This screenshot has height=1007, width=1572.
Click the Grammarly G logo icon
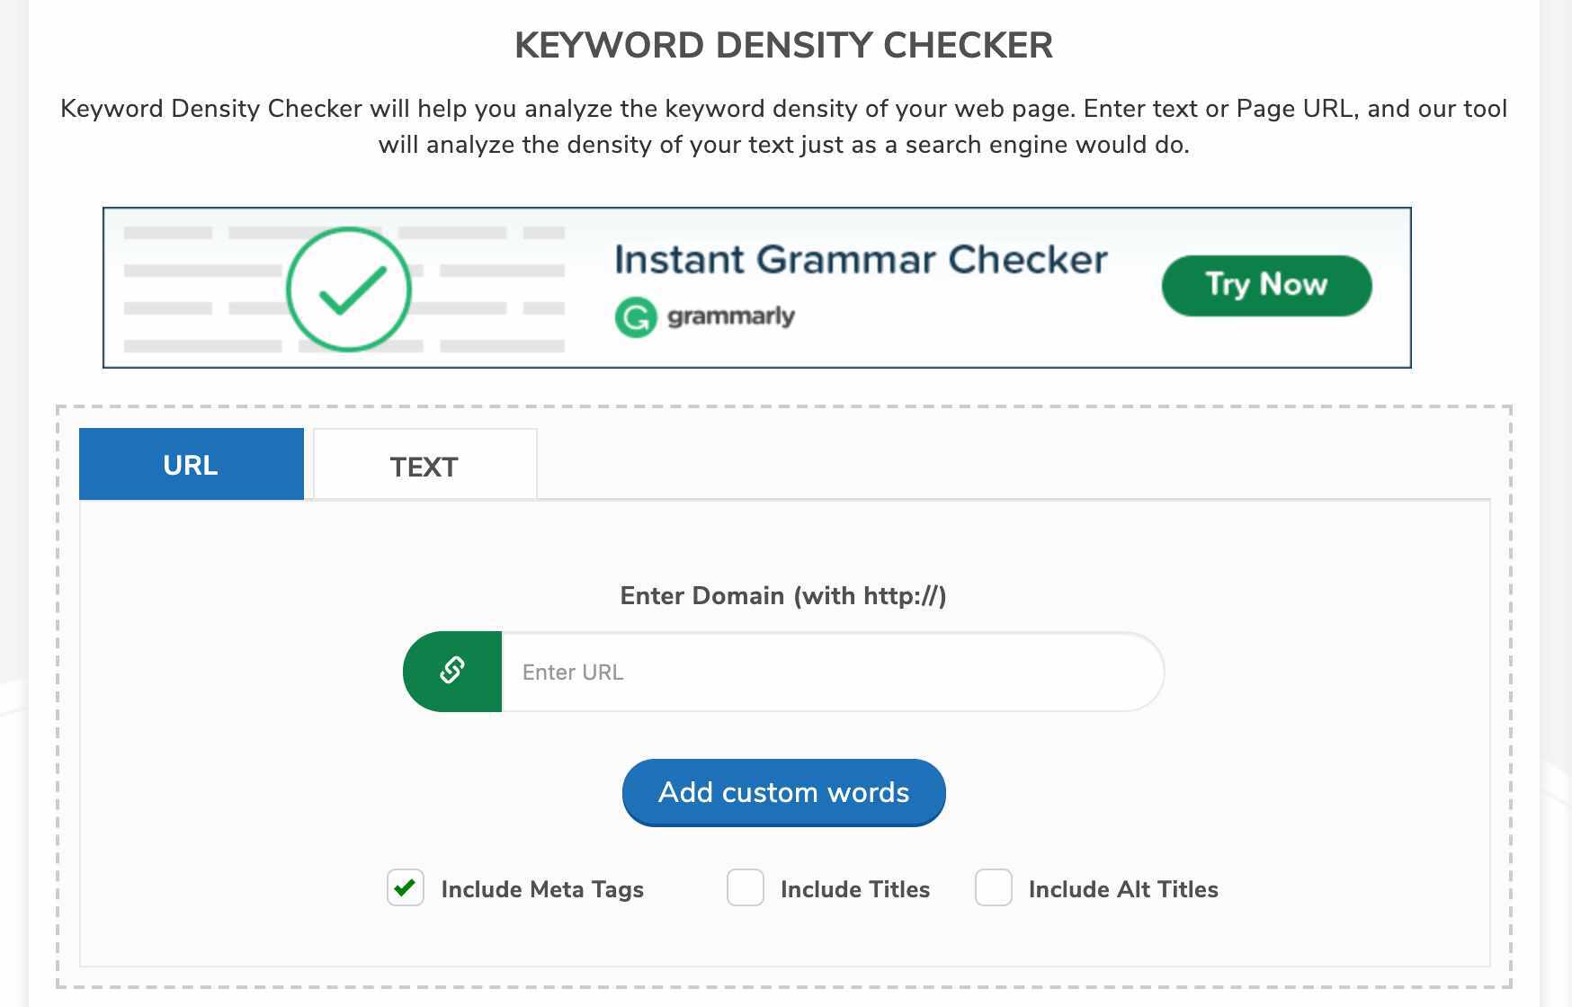point(636,317)
